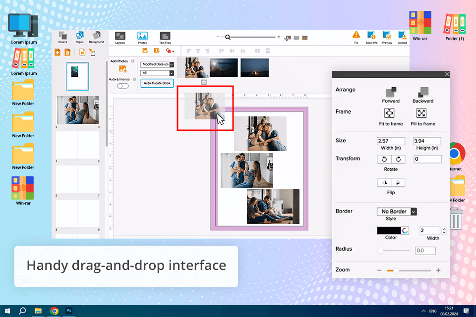This screenshot has width=476, height=317.
Task: Click the grid view icon in top toolbar
Action: [297, 38]
